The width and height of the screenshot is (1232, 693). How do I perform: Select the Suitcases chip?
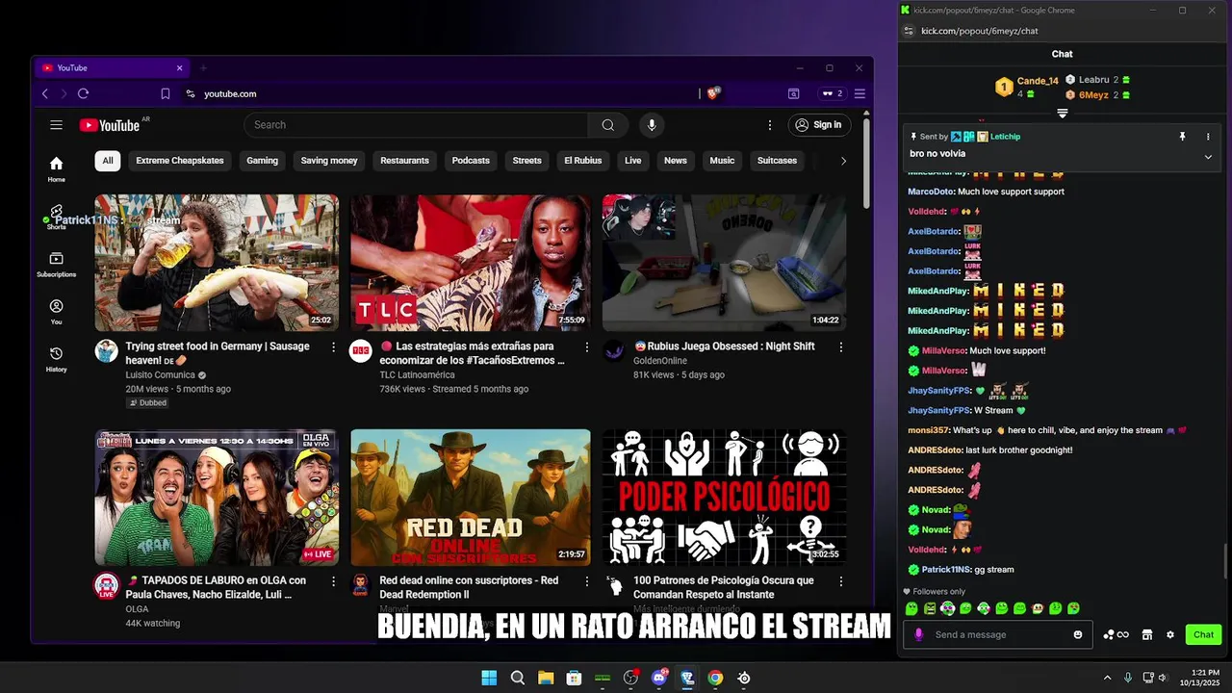coord(777,161)
